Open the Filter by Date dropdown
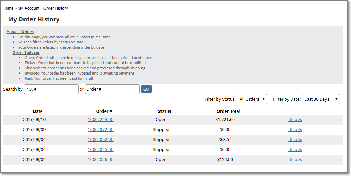This screenshot has height=176, width=351. 321,99
